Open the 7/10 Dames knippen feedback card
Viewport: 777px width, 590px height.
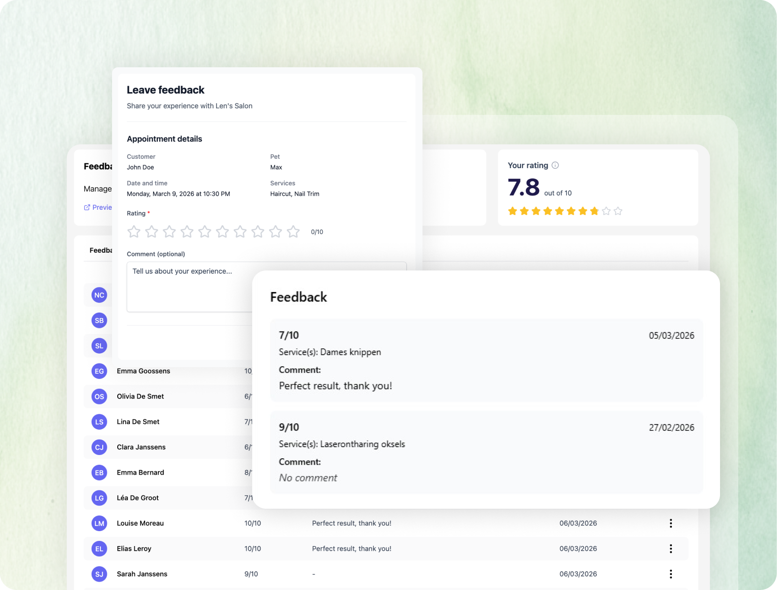pos(486,360)
